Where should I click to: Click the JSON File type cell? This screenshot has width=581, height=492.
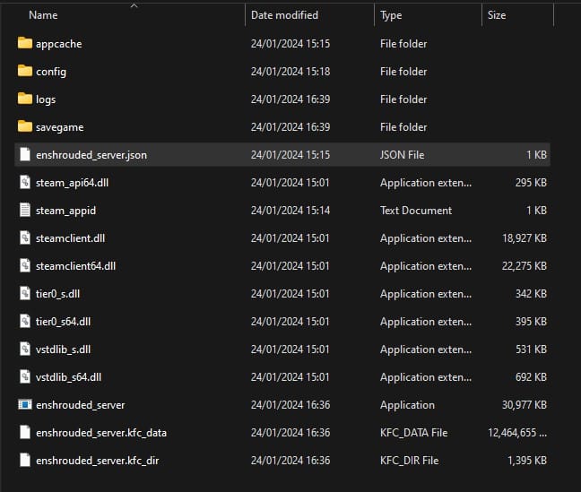point(402,155)
